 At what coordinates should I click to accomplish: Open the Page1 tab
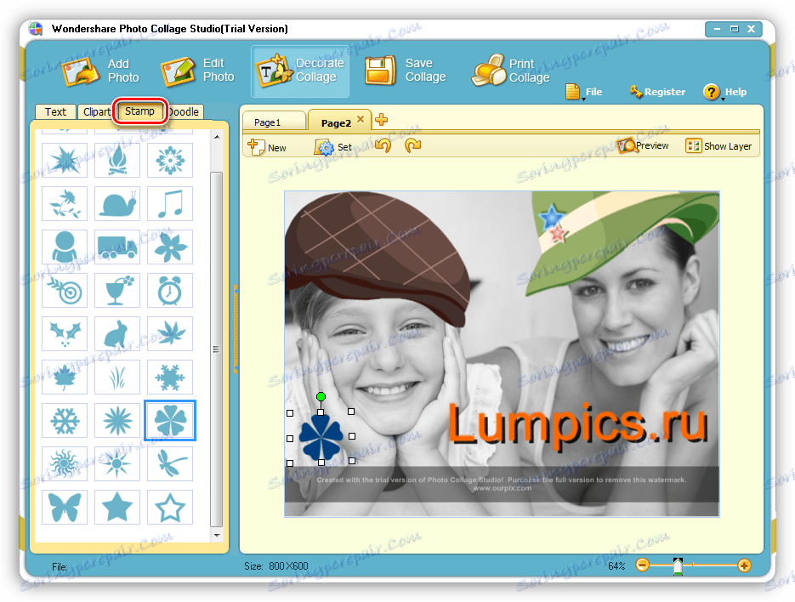[274, 122]
